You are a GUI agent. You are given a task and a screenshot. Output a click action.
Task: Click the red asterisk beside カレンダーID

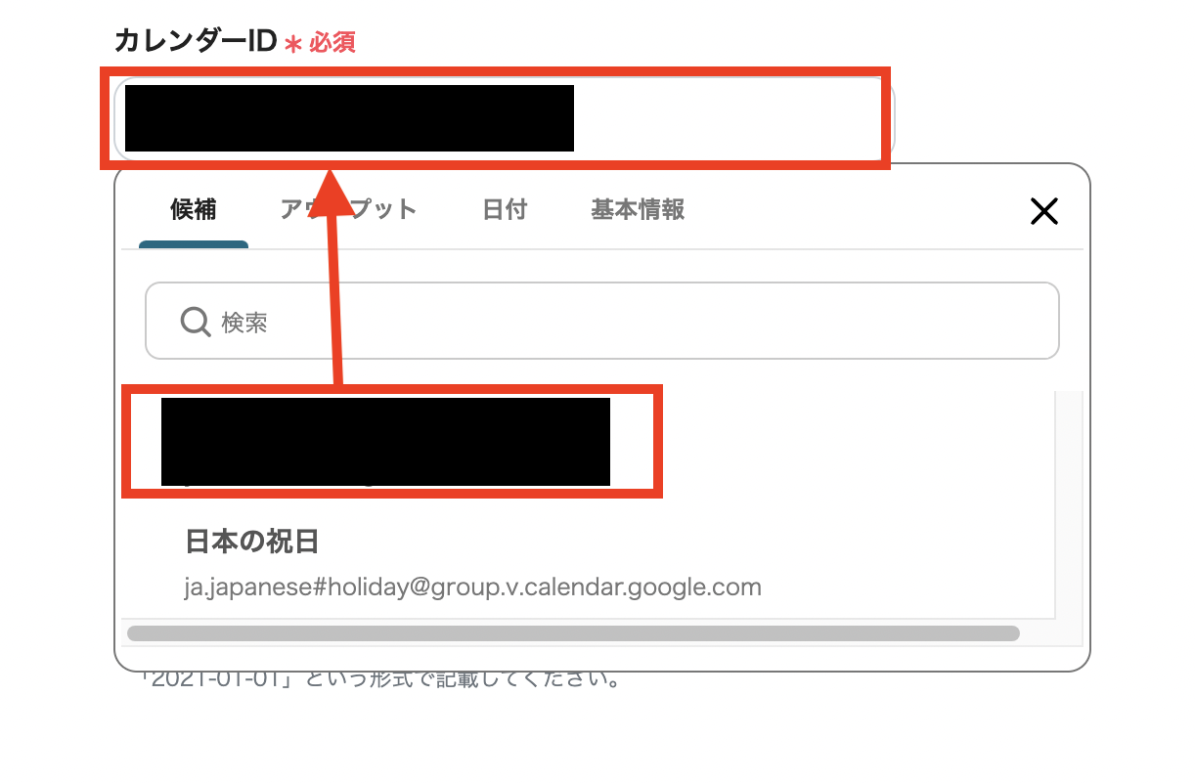point(293,45)
